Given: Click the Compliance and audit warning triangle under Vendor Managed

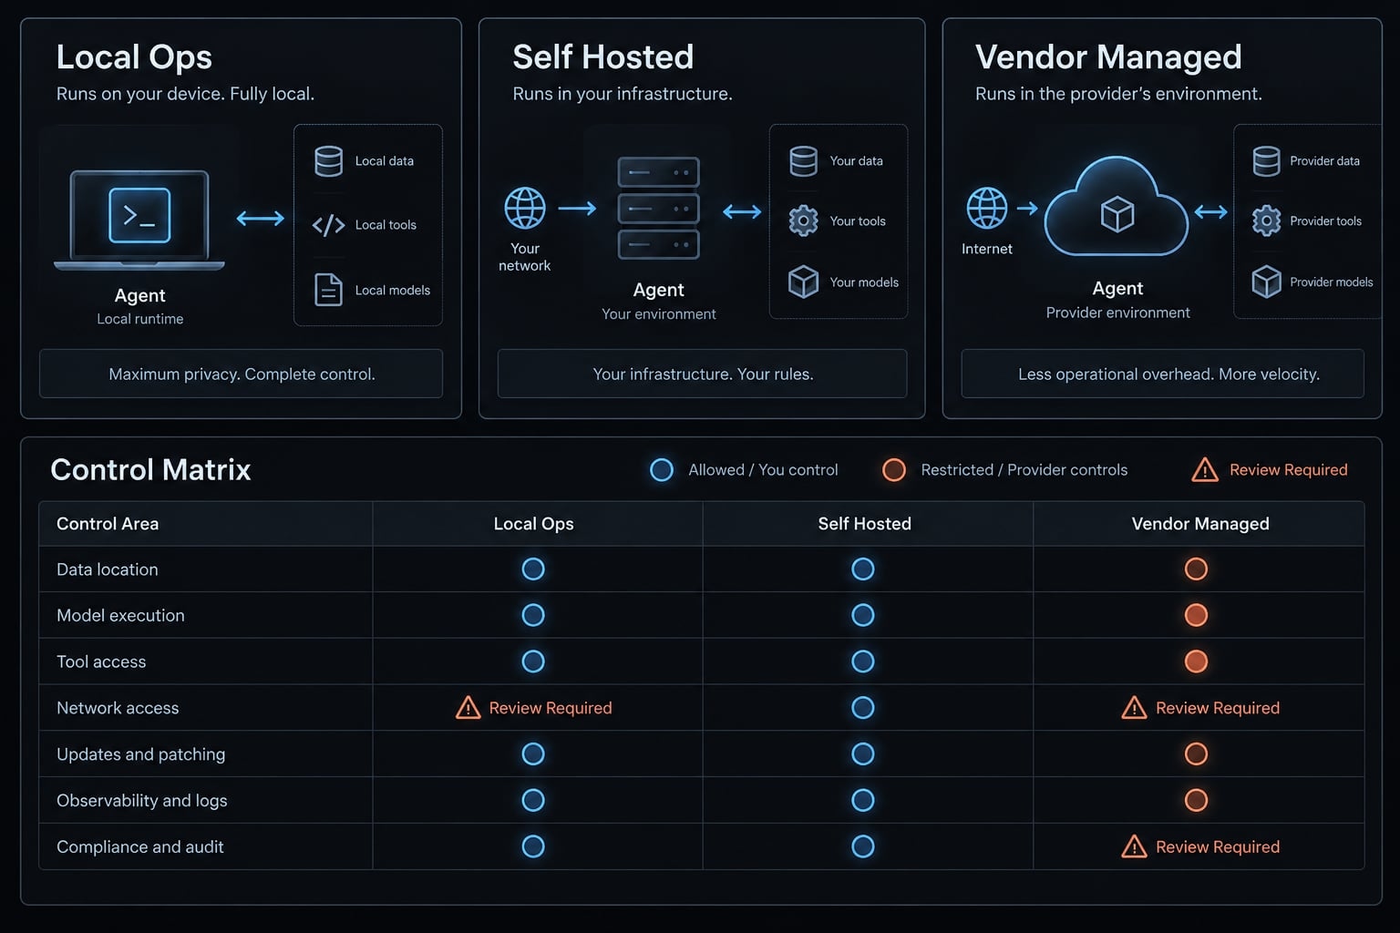Looking at the screenshot, I should click(x=1134, y=846).
